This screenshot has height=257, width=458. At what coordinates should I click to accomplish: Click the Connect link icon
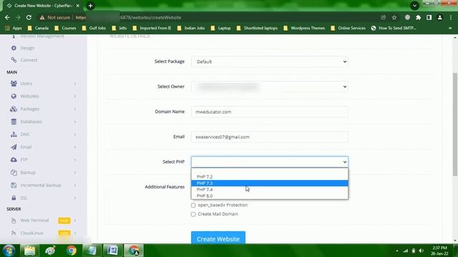tap(14, 60)
